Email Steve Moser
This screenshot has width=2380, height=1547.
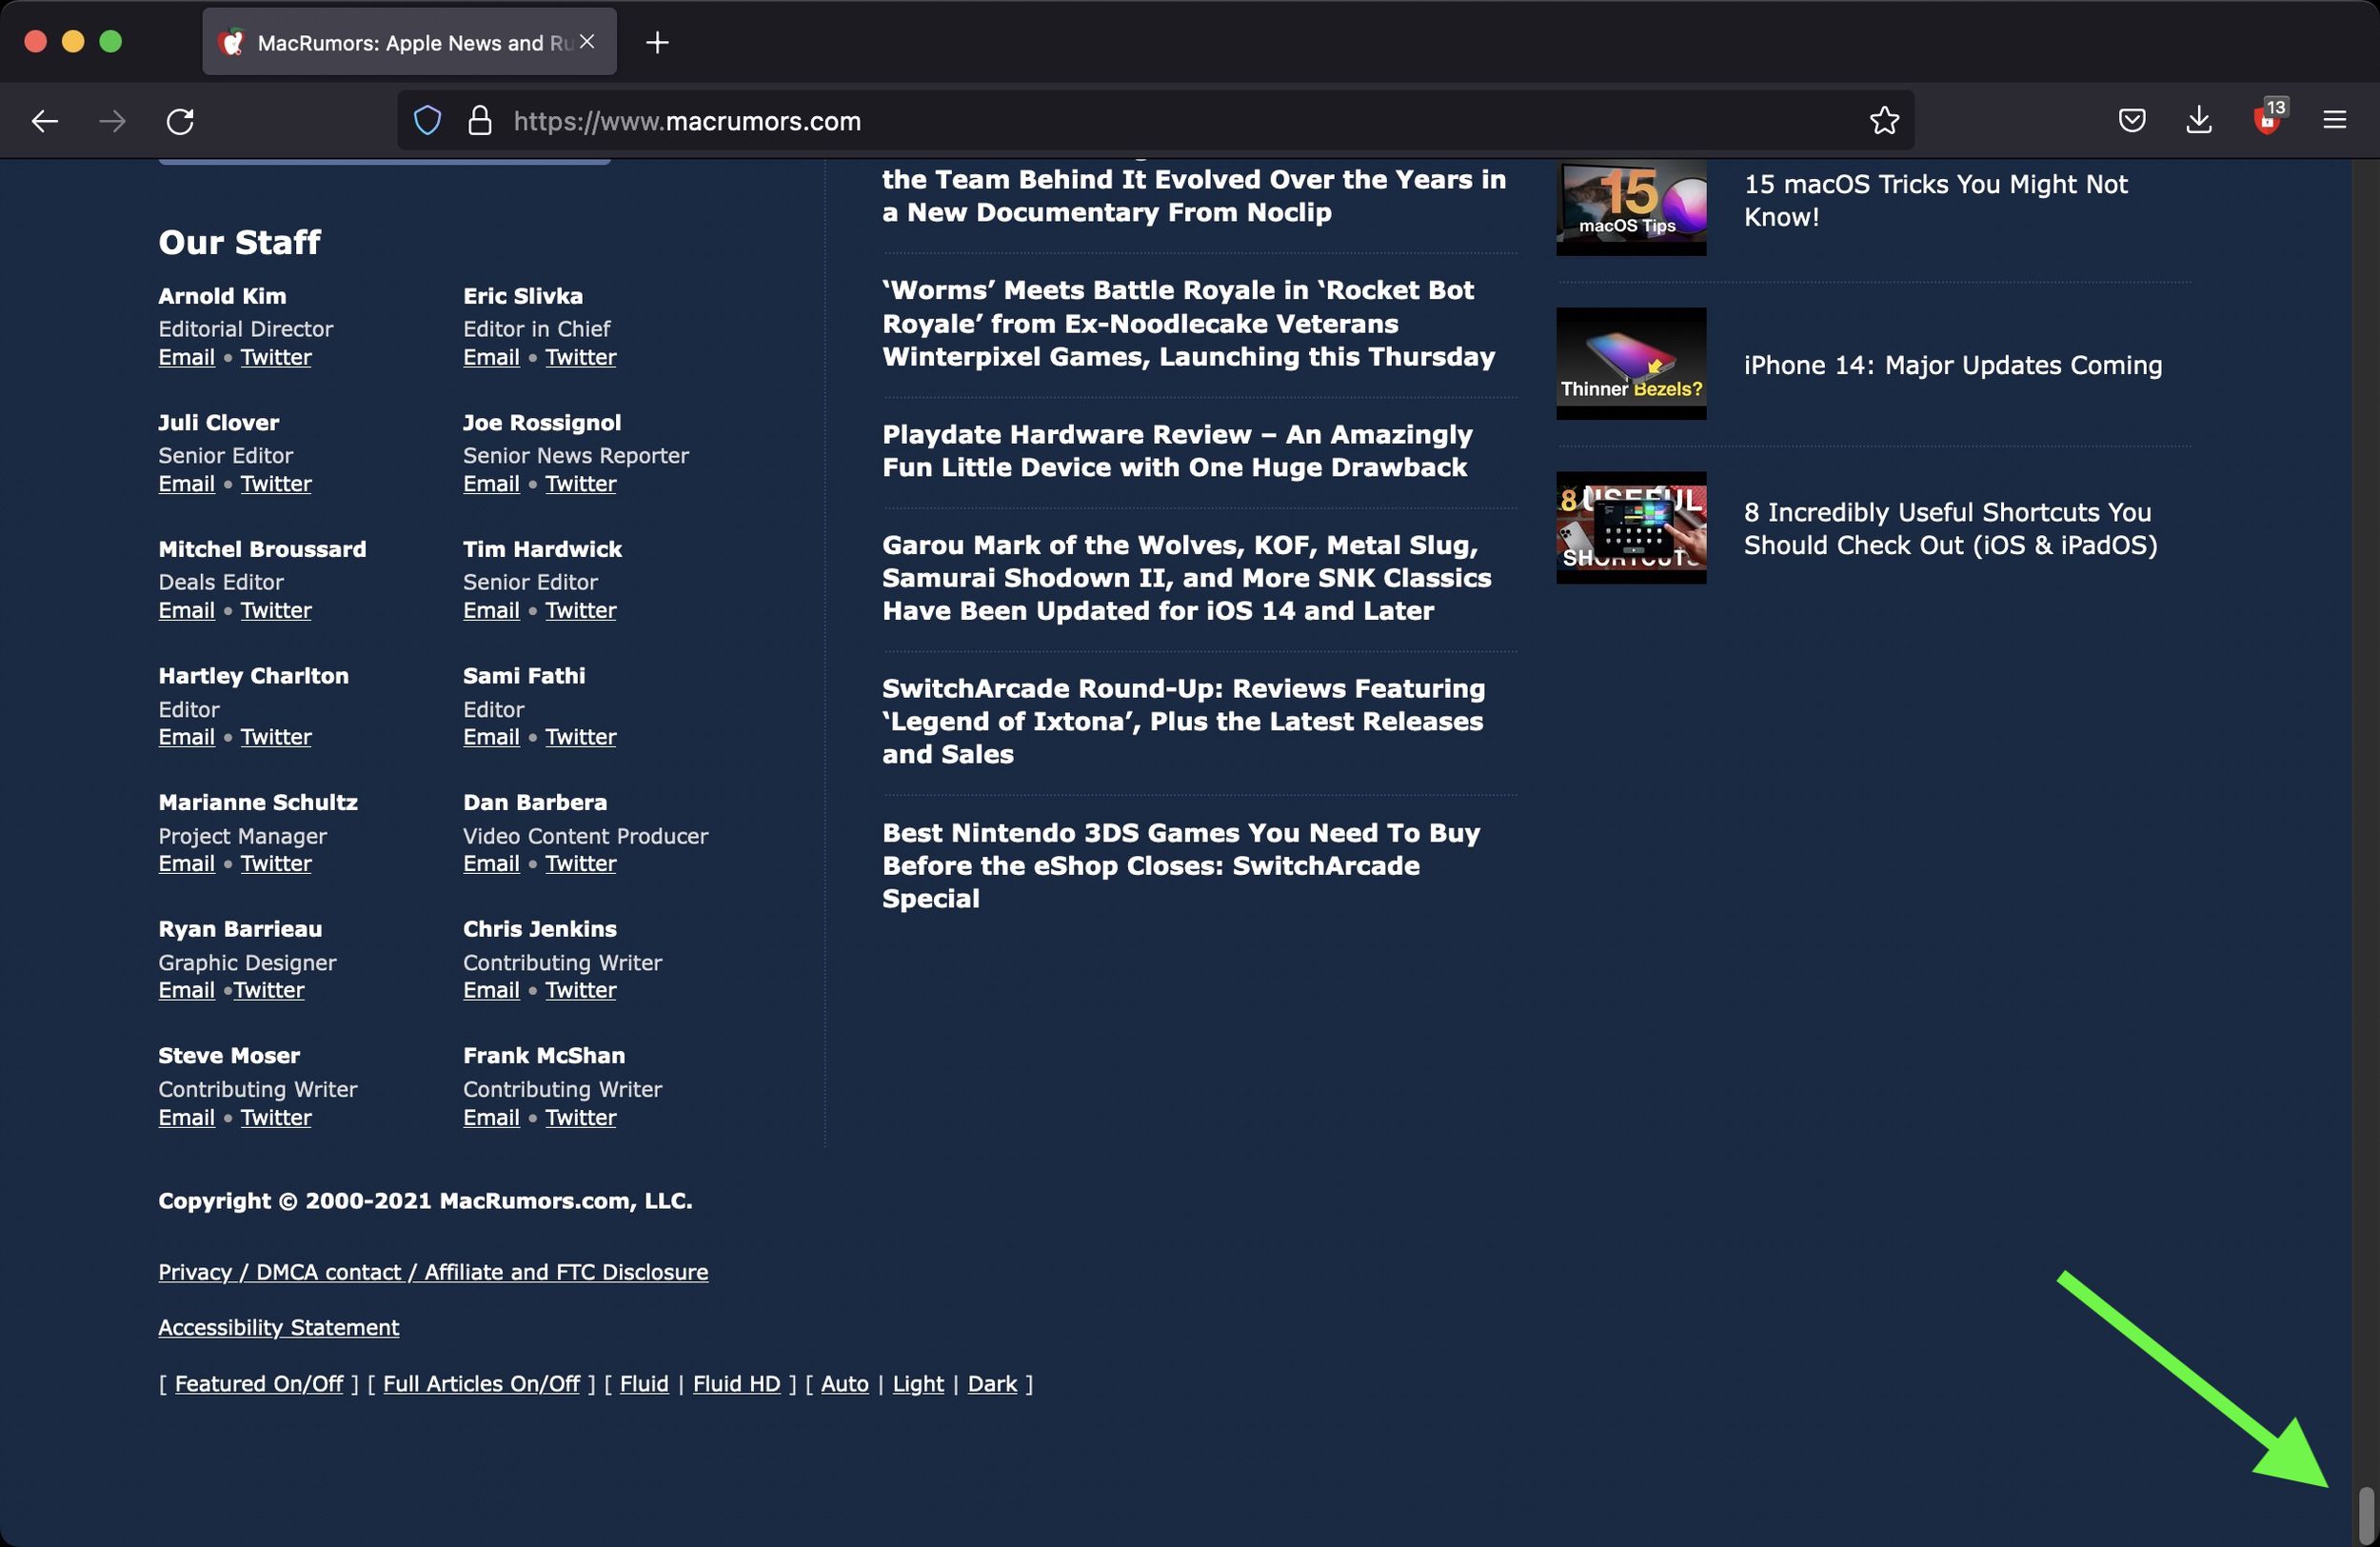pos(186,1117)
